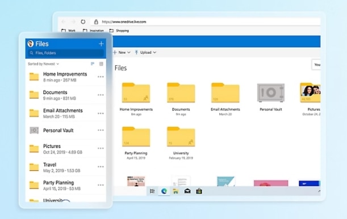347x219 pixels.
Task: Click the plus icon in mobile Files header
Action: [x=101, y=44]
